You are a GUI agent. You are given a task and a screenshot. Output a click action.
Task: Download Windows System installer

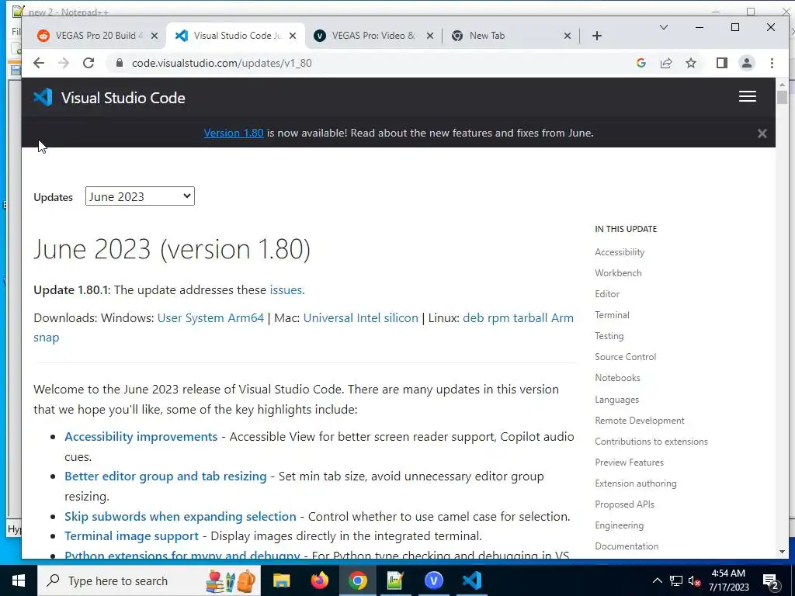click(x=205, y=317)
